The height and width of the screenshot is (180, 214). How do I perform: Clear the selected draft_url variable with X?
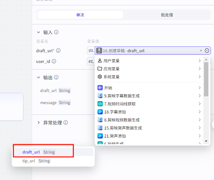point(201,51)
